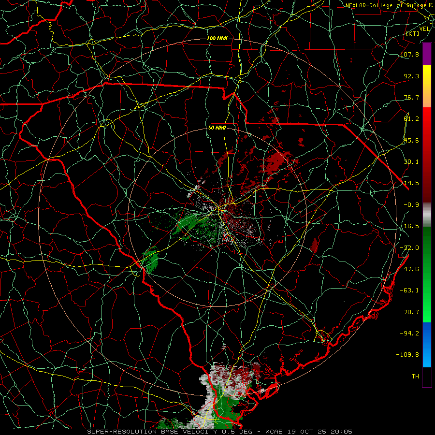Select the -0.9 scale value

point(411,204)
